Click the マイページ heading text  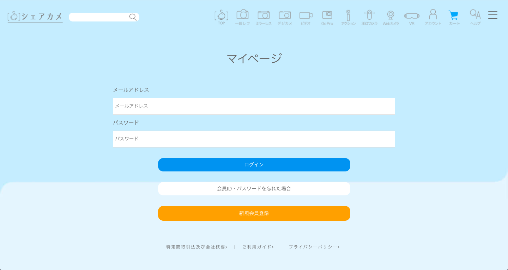[x=254, y=58]
